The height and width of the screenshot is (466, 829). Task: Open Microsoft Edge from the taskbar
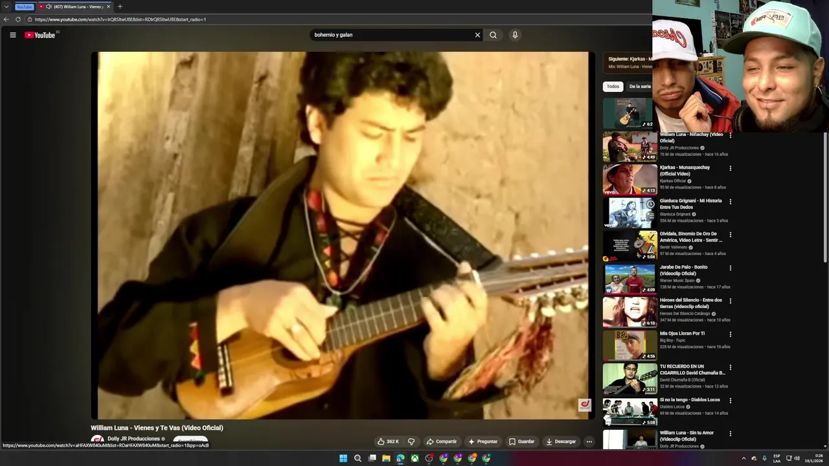400,458
